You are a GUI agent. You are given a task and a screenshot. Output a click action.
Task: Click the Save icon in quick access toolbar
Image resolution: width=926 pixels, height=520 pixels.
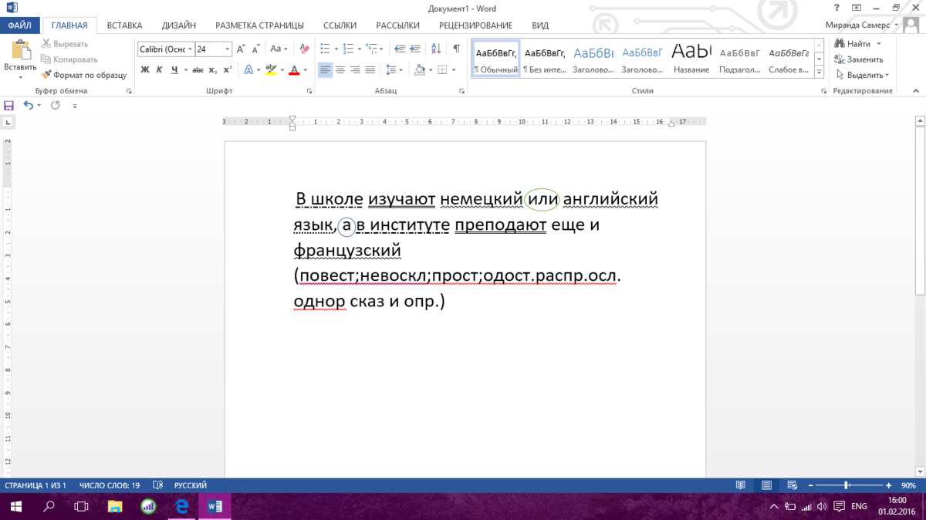(9, 105)
